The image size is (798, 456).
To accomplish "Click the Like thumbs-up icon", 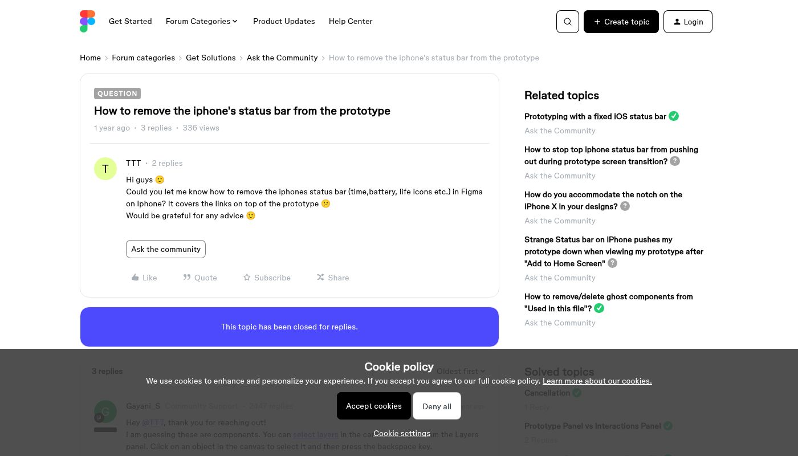I will coord(135,278).
